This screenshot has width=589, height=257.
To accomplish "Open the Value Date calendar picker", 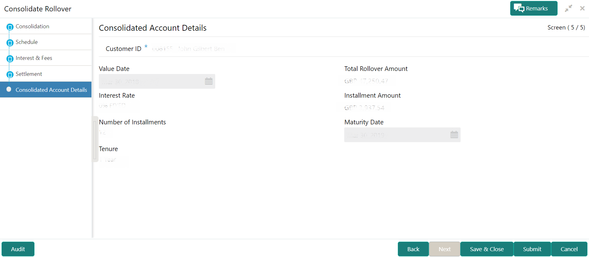I will click(x=209, y=81).
